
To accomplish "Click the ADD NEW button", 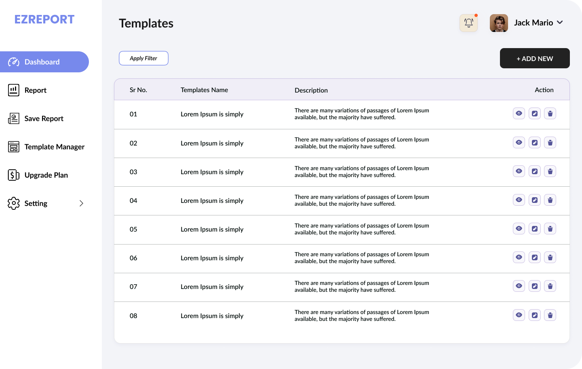I will (535, 58).
